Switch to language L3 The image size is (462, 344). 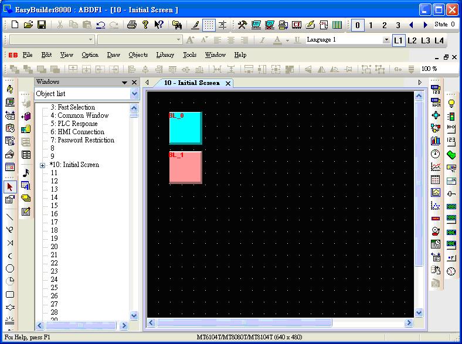426,40
